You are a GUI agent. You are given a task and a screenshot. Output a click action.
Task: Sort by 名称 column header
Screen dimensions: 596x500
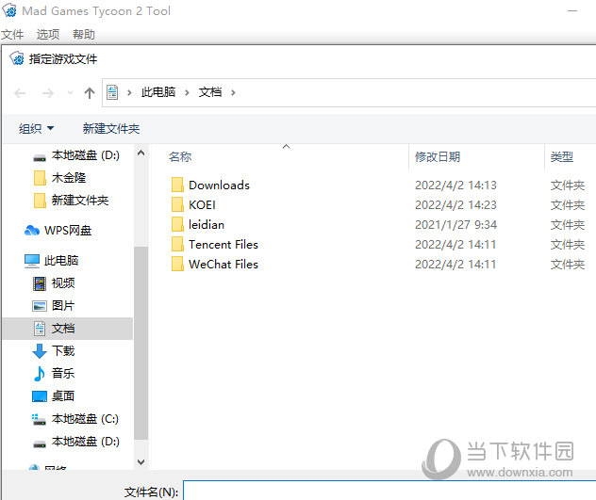180,157
